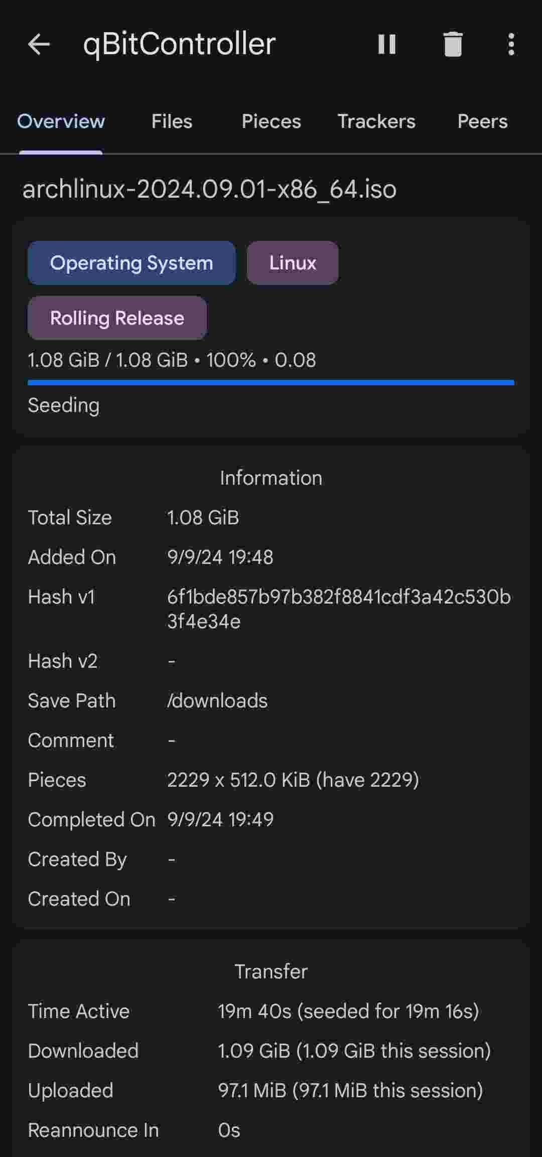Click the Rolling Release tag
The width and height of the screenshot is (542, 1157).
click(116, 318)
